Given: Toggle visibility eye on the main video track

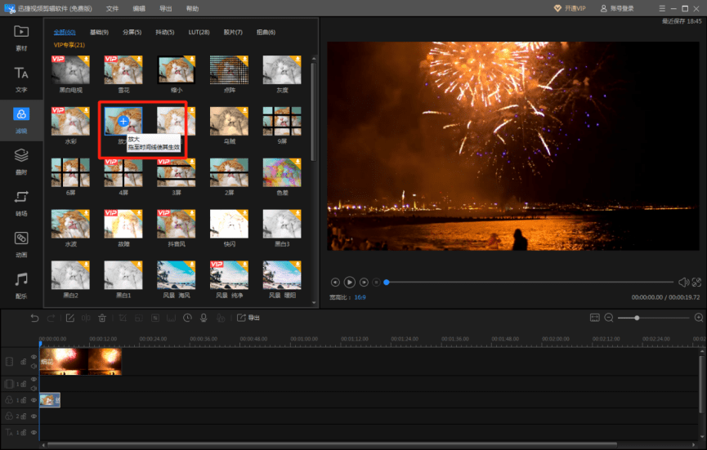Looking at the screenshot, I should click(34, 358).
